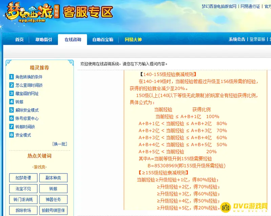
Task: Click the 客服专区 title graphic
Action: coord(88,12)
